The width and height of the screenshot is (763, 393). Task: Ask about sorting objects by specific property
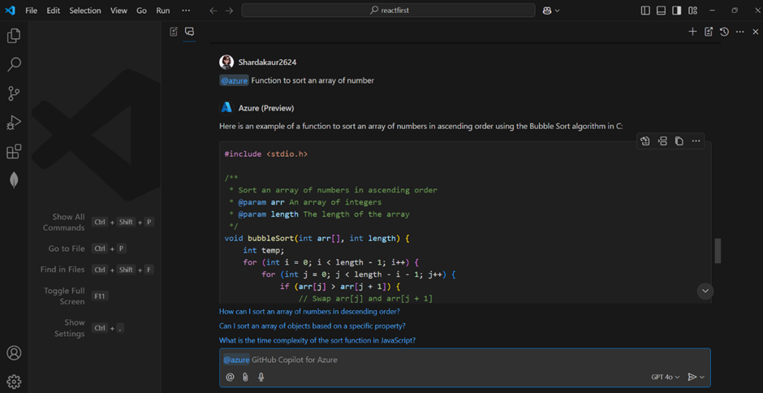coord(313,326)
